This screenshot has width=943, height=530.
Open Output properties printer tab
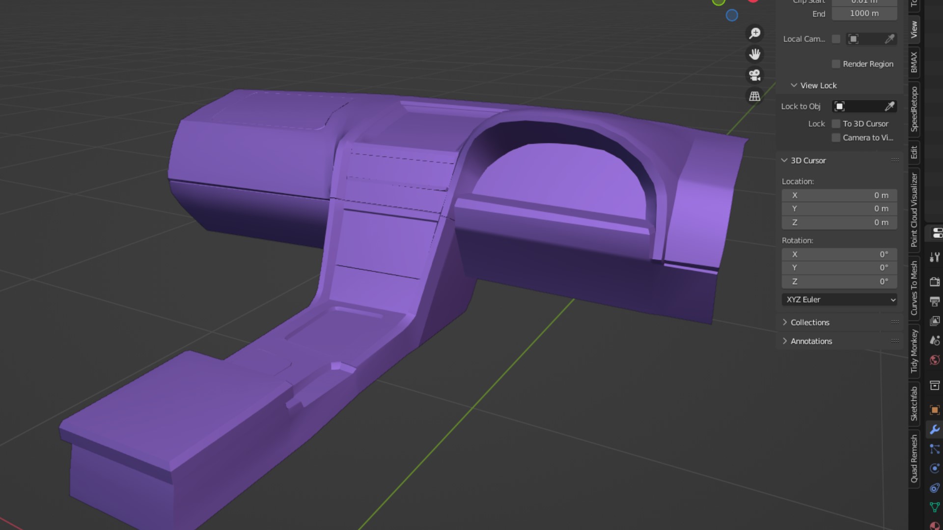coord(934,301)
